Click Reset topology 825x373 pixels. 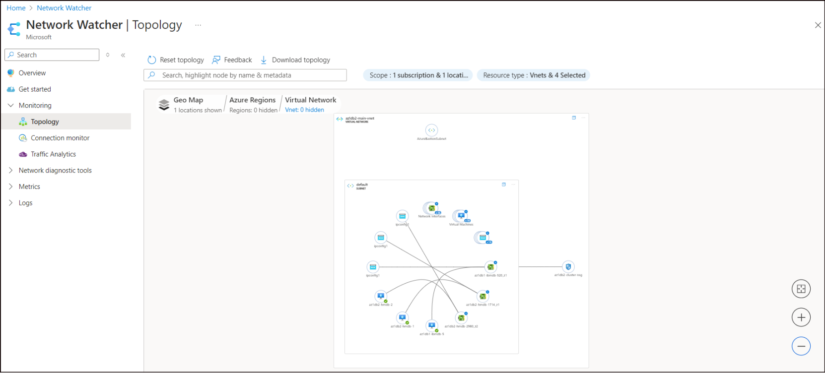[x=176, y=60]
